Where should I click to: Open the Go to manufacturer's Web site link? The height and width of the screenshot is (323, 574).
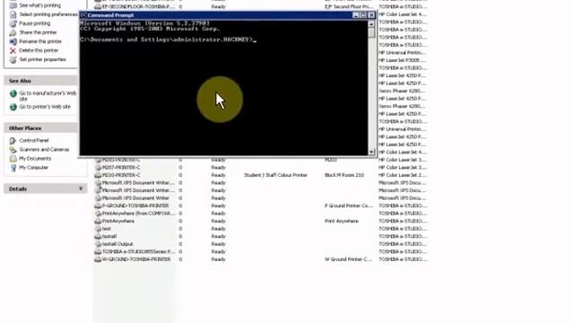pos(48,96)
